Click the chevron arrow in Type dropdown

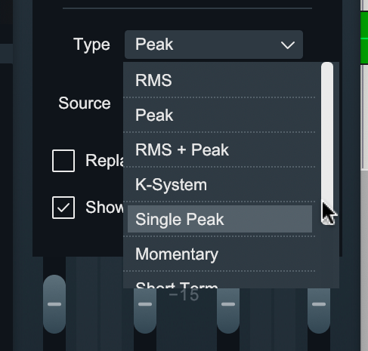pyautogui.click(x=288, y=45)
